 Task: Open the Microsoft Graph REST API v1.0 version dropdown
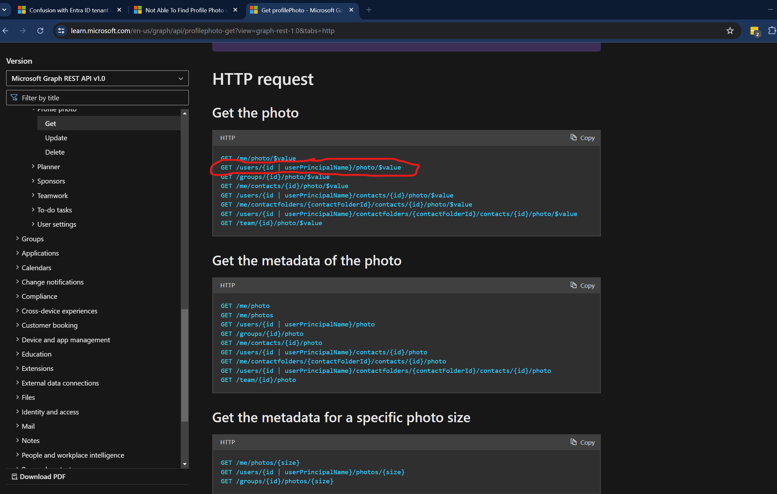pos(97,78)
